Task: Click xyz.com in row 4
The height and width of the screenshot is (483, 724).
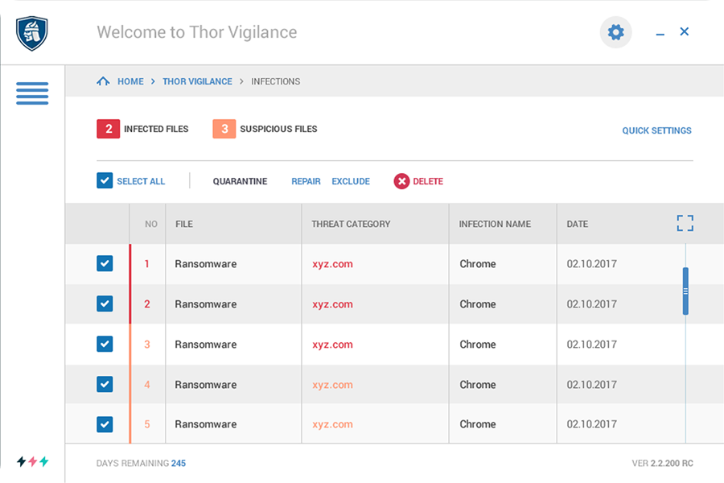Action: click(332, 385)
